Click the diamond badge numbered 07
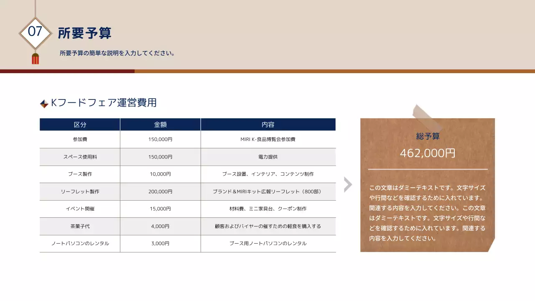The width and height of the screenshot is (535, 301). click(35, 32)
